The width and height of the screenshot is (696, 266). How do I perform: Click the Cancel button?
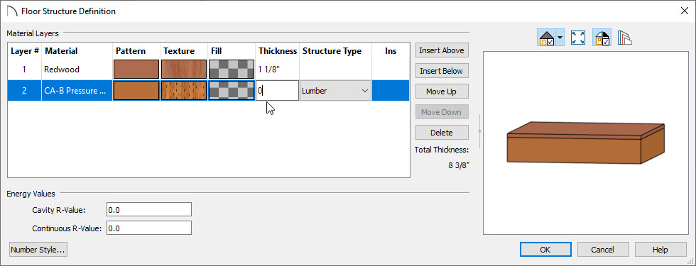(603, 250)
